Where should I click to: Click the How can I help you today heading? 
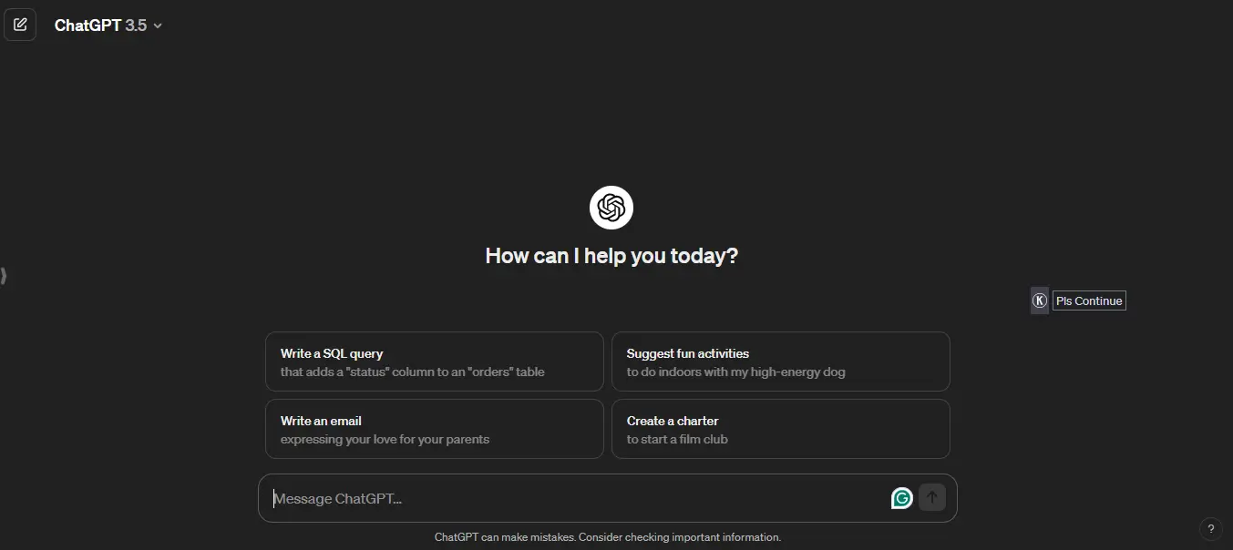(611, 256)
